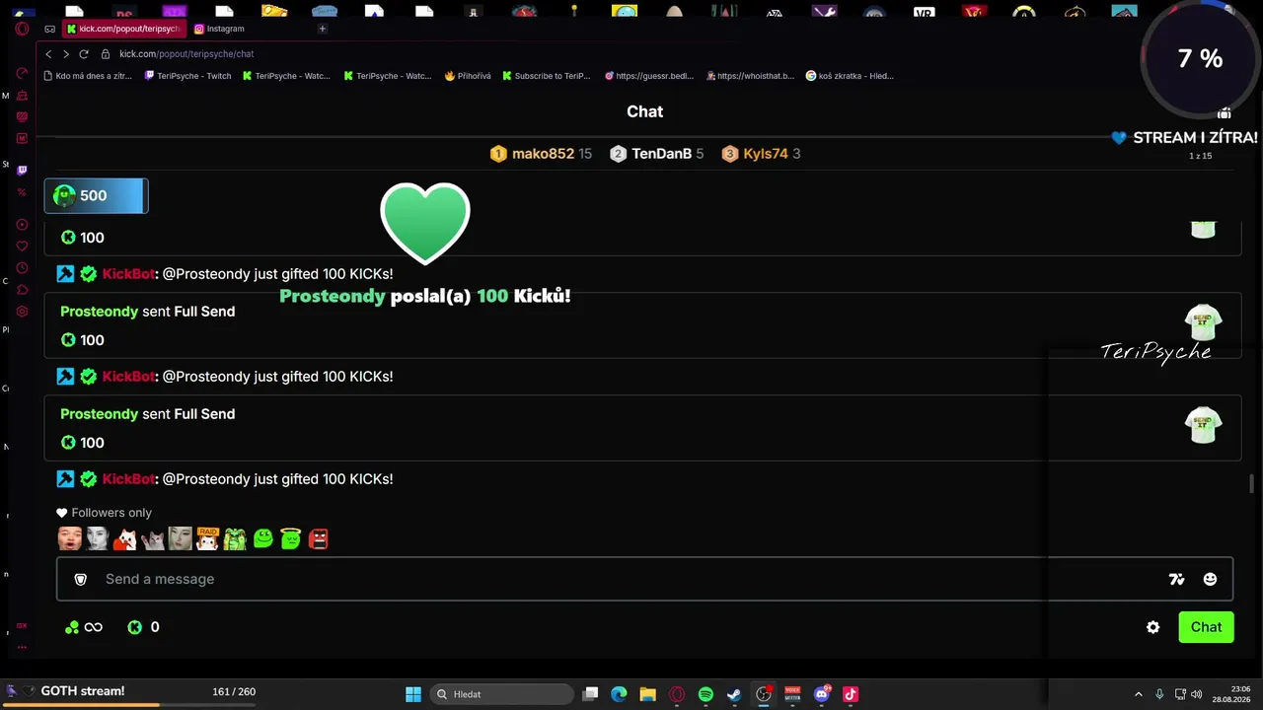Open Opera sidebar settings gear
The height and width of the screenshot is (710, 1263).
(22, 312)
